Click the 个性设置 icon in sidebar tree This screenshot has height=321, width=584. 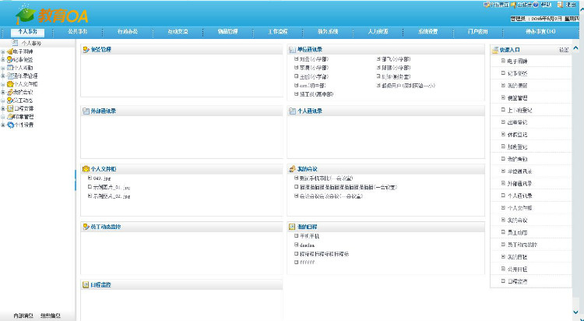pos(9,125)
